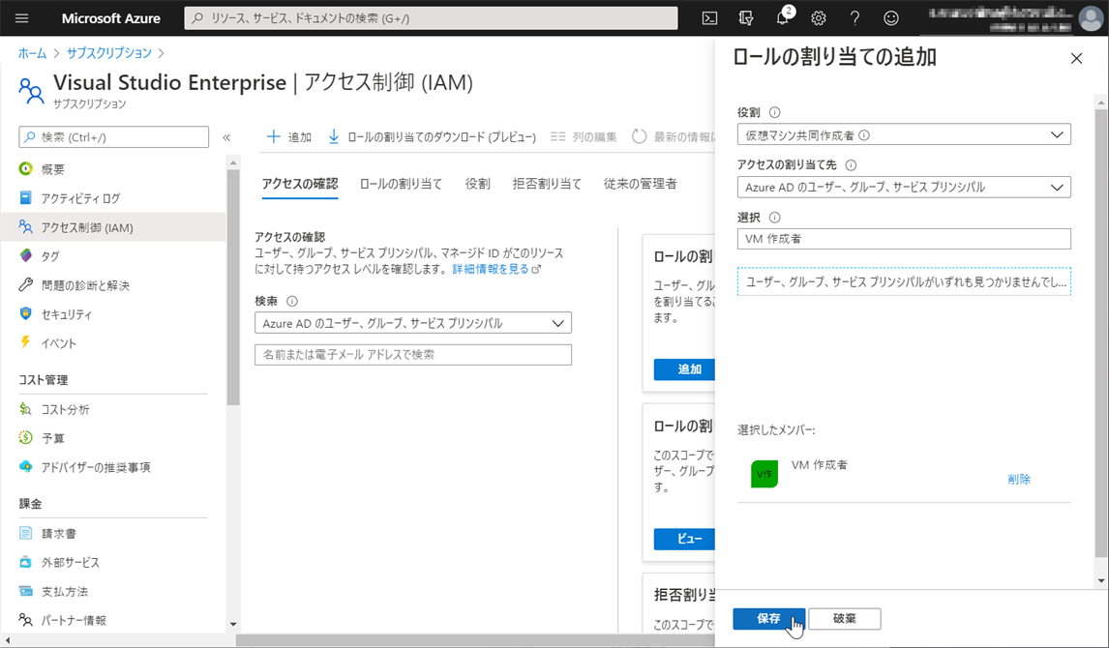The width and height of the screenshot is (1109, 648).
Task: Expand the 検索 type dropdown
Action: pyautogui.click(x=412, y=323)
